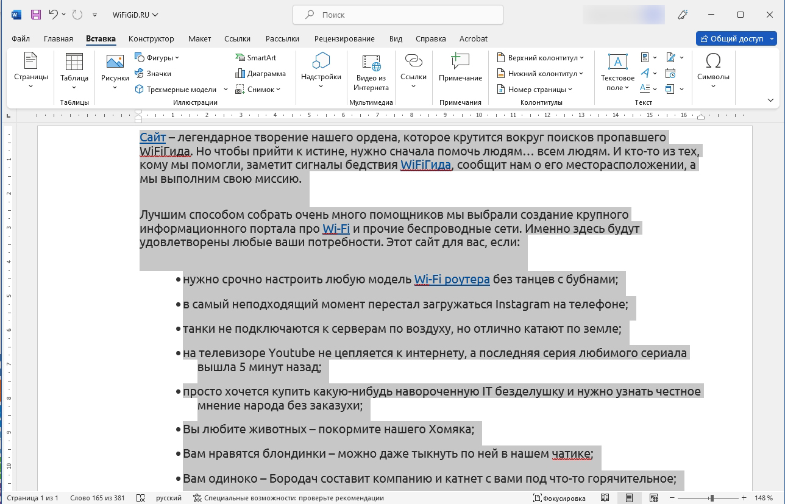This screenshot has height=504, width=785.
Task: Open accessibility recommendations in status bar
Action: click(288, 498)
